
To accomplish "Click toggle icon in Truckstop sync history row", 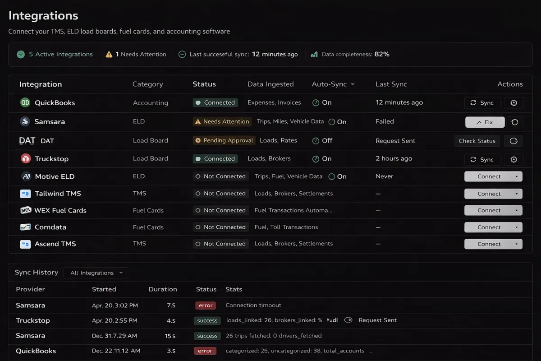I will tap(348, 320).
